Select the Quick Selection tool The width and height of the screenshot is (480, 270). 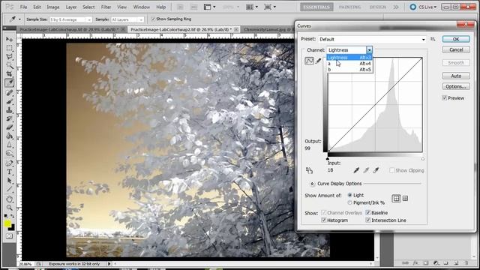[x=9, y=65]
